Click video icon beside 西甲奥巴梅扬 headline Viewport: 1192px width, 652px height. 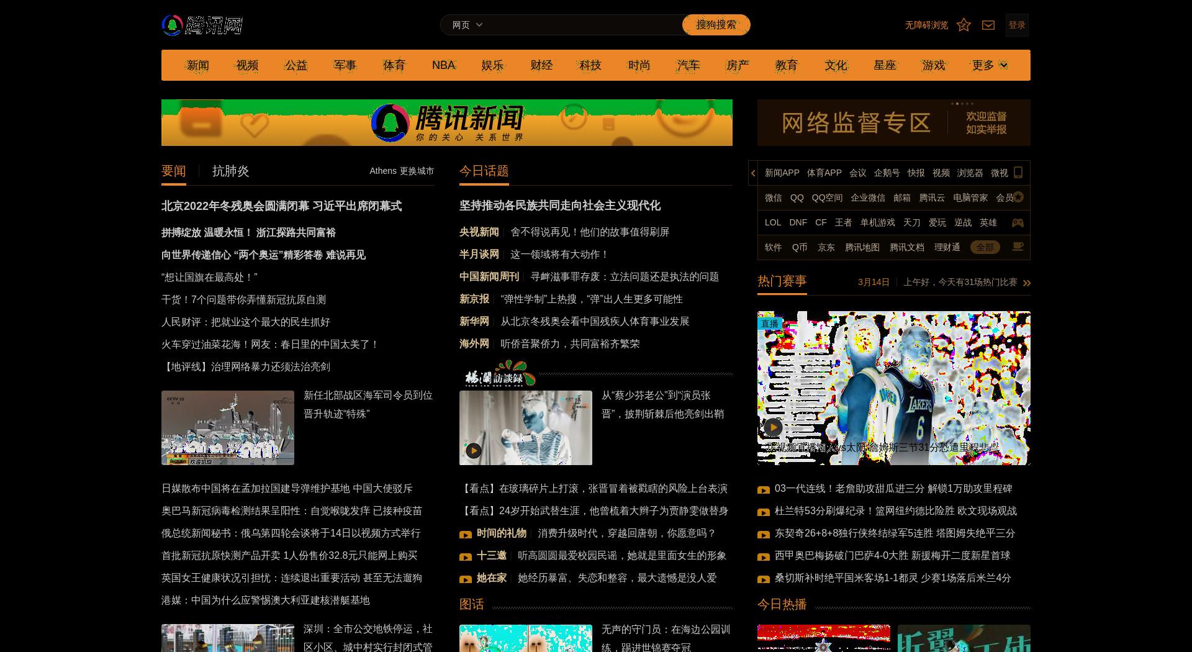tap(764, 557)
